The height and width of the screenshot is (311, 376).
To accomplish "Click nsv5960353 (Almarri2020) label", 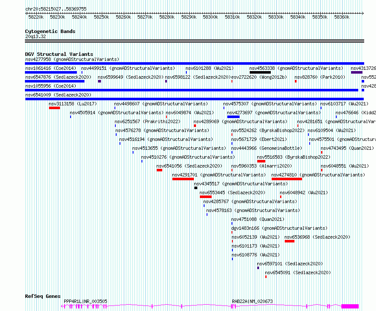I will (262, 166).
